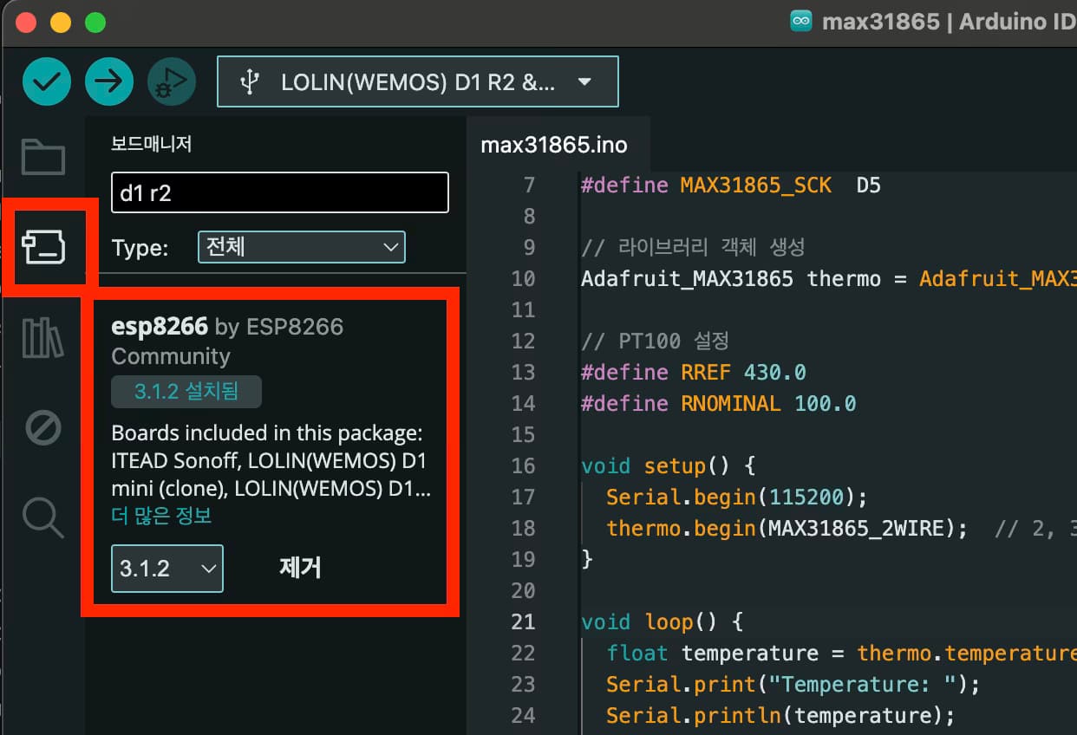Viewport: 1077px width, 735px height.
Task: Click the float temperature line
Action: pyautogui.click(x=841, y=653)
